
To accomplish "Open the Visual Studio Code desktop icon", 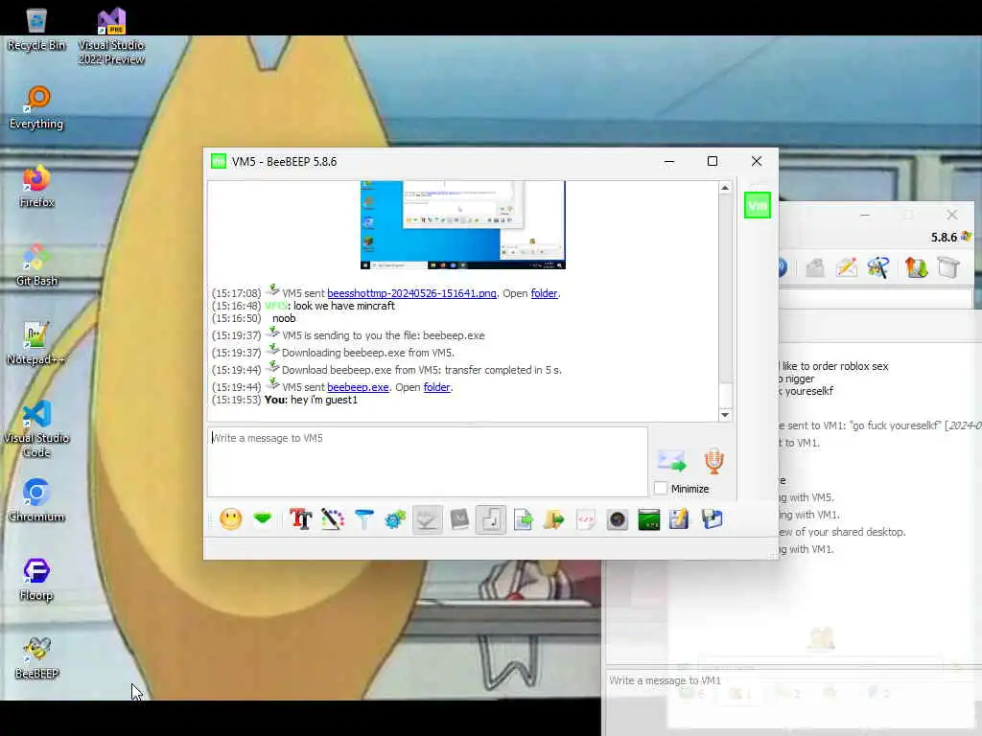I will [x=36, y=429].
